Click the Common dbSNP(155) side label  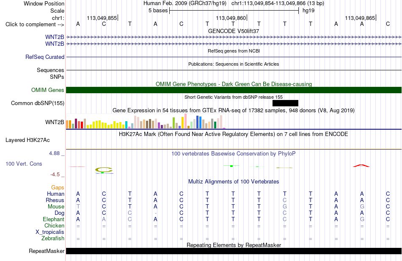point(38,103)
